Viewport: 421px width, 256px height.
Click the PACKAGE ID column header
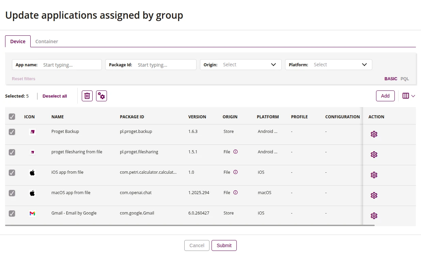(132, 117)
